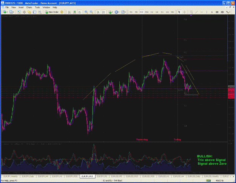Click the 'Yesterday' period separator label
Image resolution: width=236 pixels, height=183 pixels.
tap(142, 140)
